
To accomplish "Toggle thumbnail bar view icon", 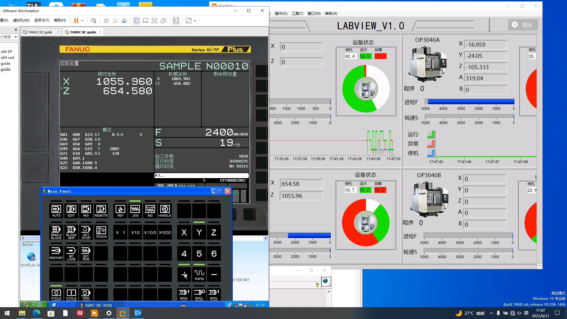I will 146,21.
